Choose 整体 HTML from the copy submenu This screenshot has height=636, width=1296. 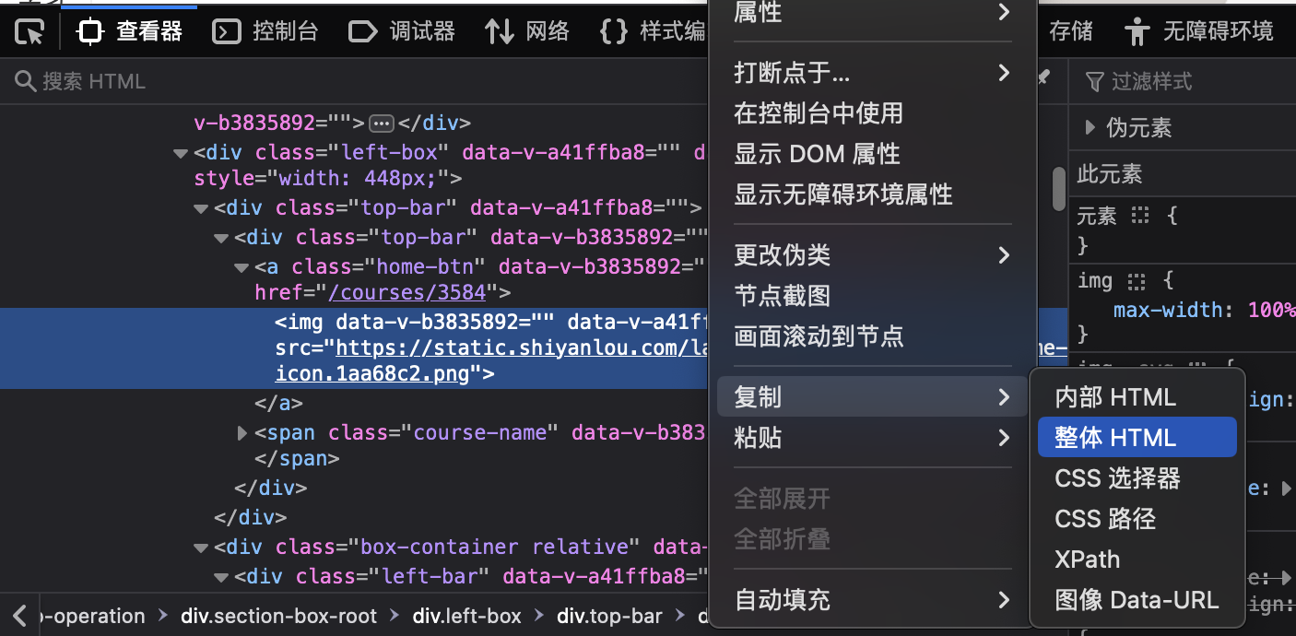pos(1115,438)
